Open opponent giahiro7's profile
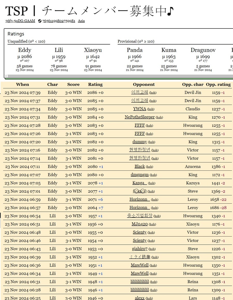 click(140, 249)
